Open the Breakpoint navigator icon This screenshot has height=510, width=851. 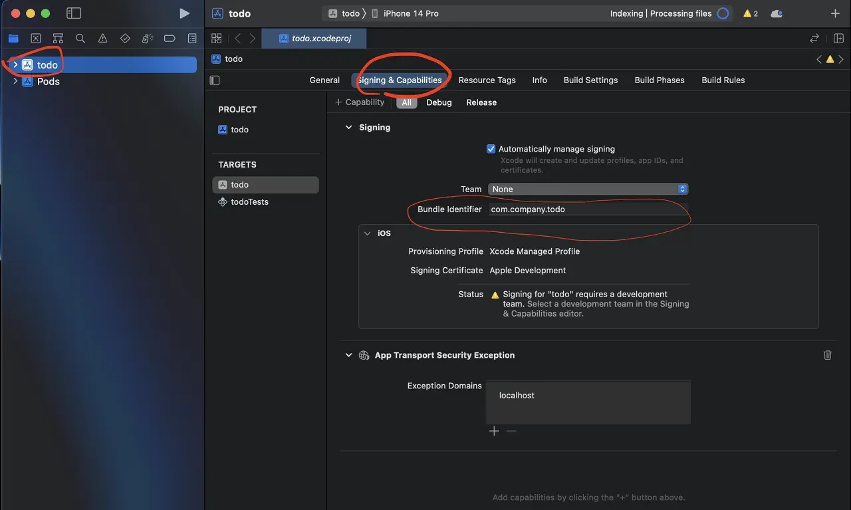click(x=170, y=39)
